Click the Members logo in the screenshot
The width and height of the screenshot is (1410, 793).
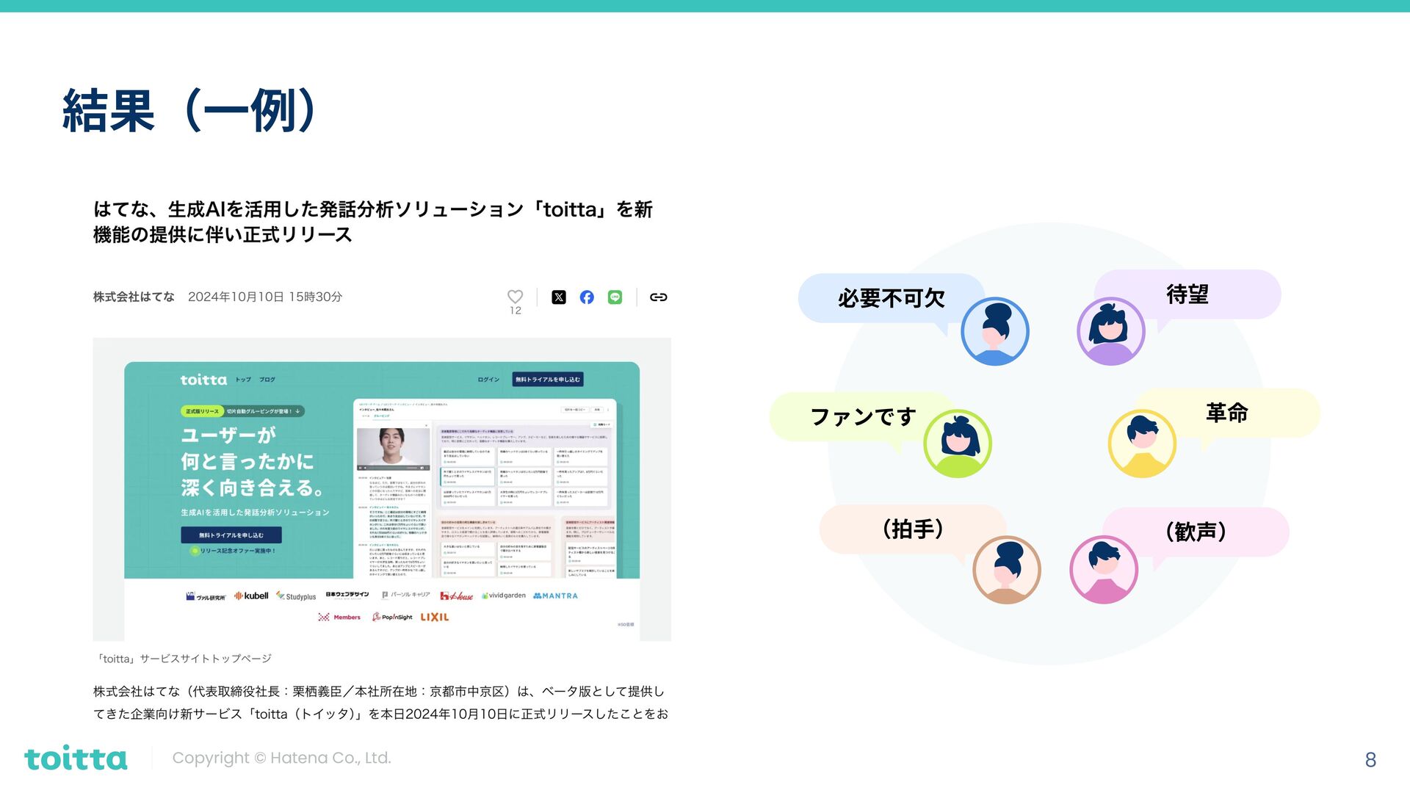pos(339,617)
